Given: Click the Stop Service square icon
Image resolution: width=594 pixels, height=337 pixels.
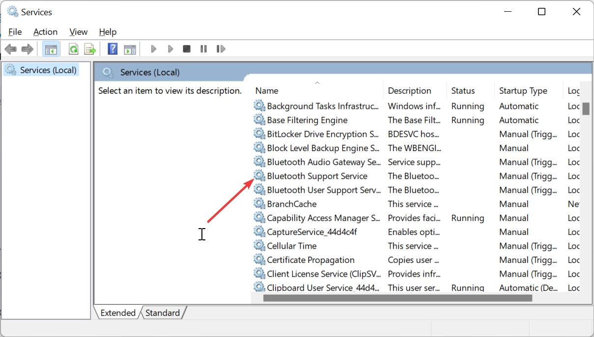Looking at the screenshot, I should [187, 49].
